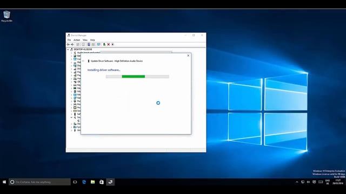Toggle the Show/Hide Console Tree toolbar icon
Screen dimensions: 346x194
[78, 44]
